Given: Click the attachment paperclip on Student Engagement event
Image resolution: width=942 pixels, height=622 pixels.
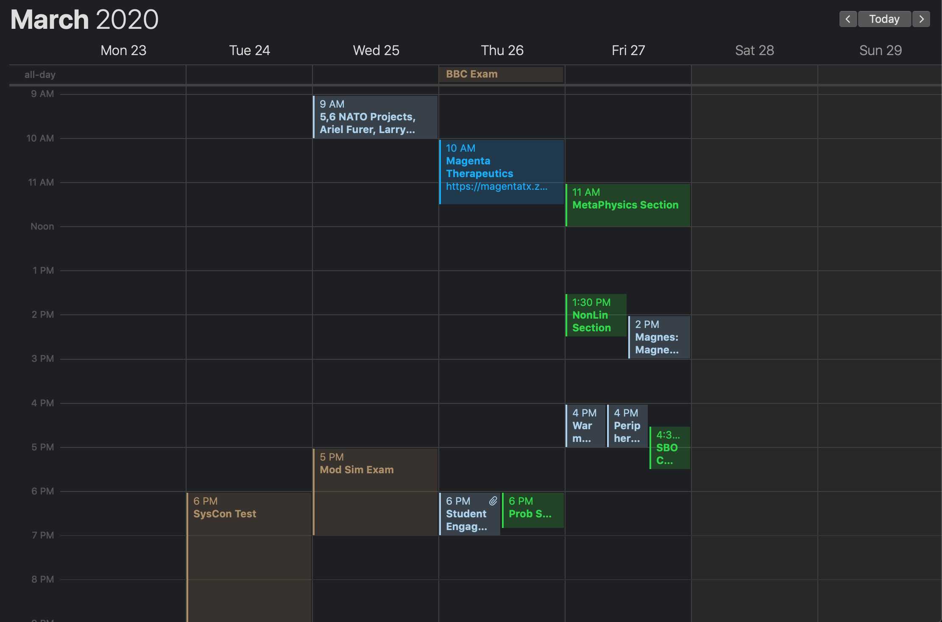Looking at the screenshot, I should (x=493, y=501).
